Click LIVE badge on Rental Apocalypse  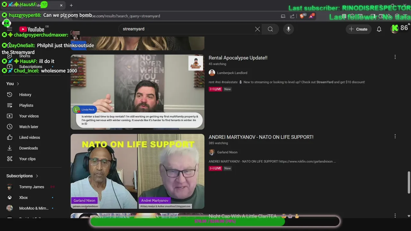[x=215, y=89]
